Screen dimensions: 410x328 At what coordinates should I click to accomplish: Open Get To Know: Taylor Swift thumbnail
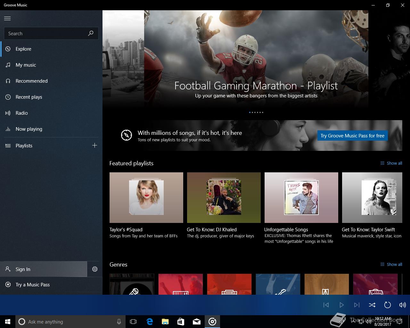click(x=372, y=198)
